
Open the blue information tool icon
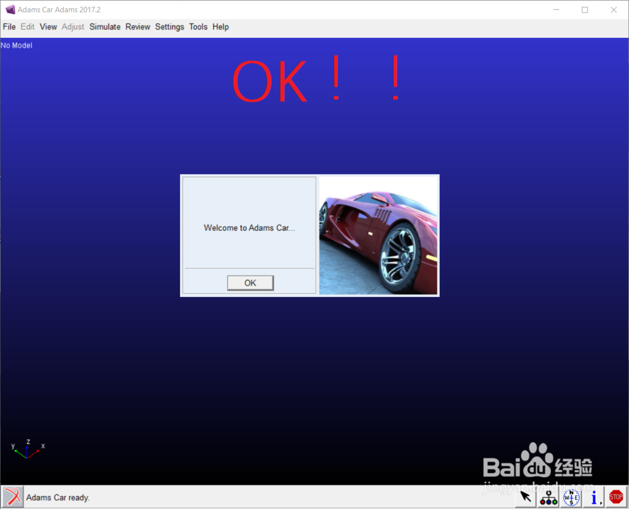click(593, 497)
